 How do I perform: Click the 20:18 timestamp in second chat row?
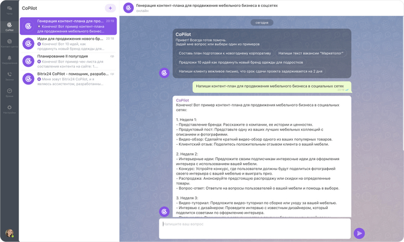click(x=110, y=39)
